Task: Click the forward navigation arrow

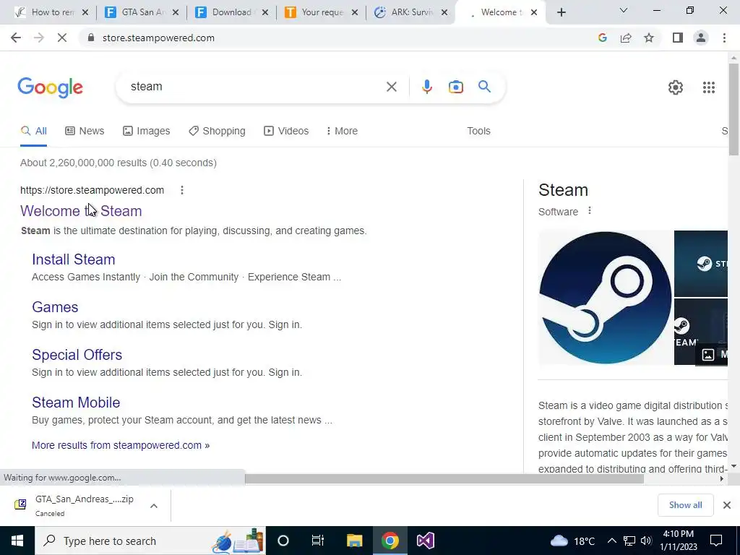Action: (39, 38)
